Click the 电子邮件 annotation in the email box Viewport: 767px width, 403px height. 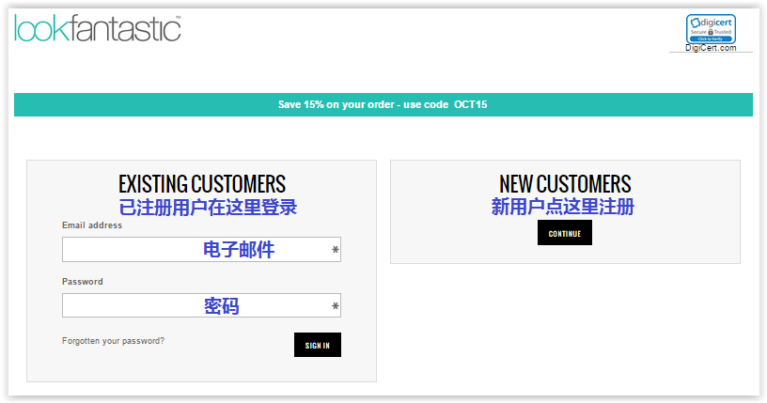pyautogui.click(x=239, y=250)
